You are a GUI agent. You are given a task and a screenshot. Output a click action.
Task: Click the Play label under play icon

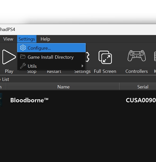pos(9,71)
